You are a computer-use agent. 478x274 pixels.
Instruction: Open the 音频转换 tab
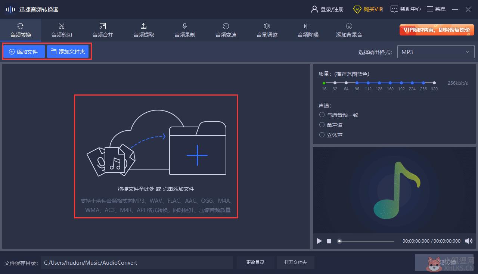[21, 30]
